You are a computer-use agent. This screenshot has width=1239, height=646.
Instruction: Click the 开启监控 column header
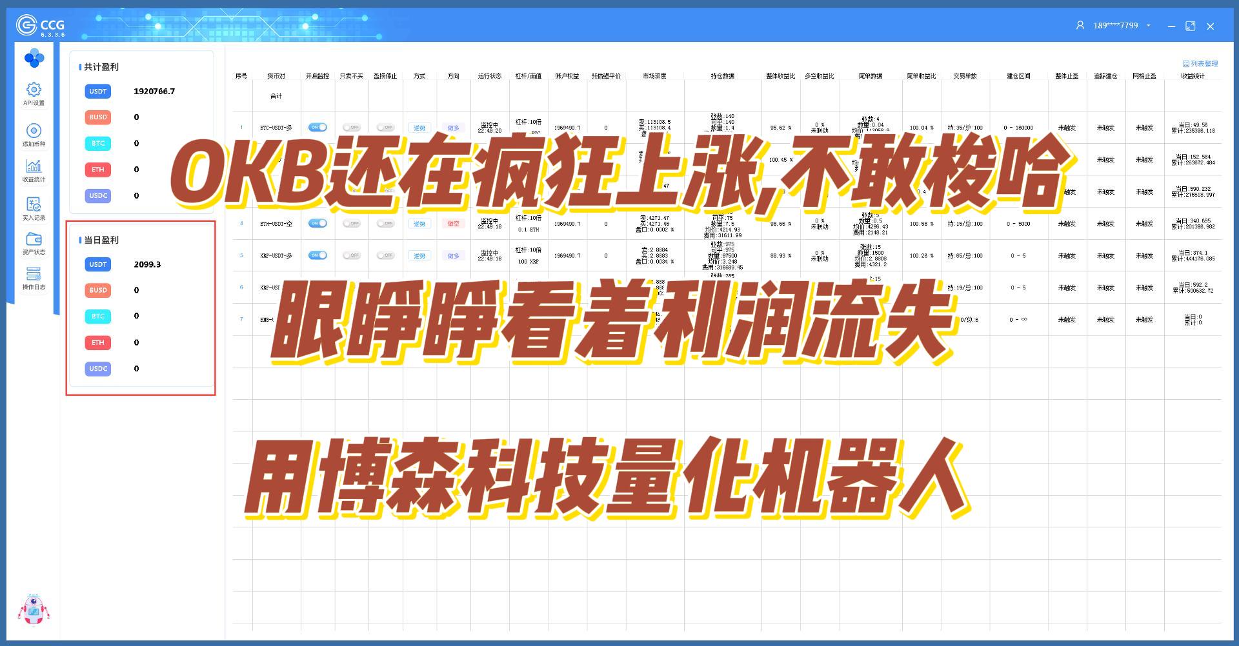[x=317, y=76]
